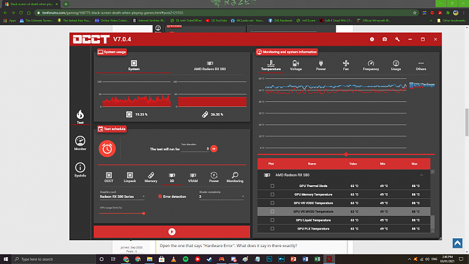Open Spotify from the taskbar
This screenshot has height=264, width=469.
pyautogui.click(x=186, y=259)
